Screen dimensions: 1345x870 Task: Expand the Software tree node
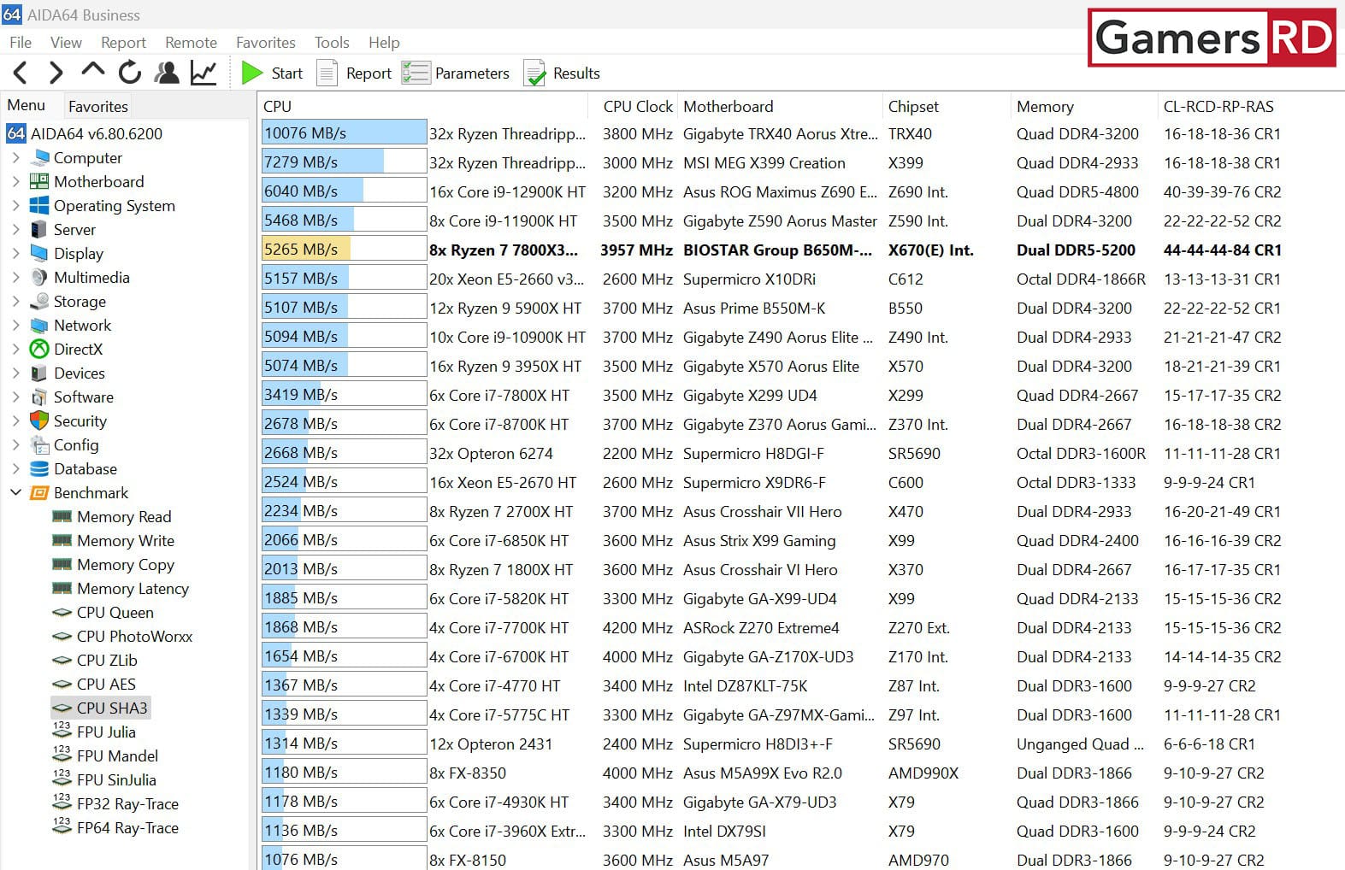click(15, 397)
